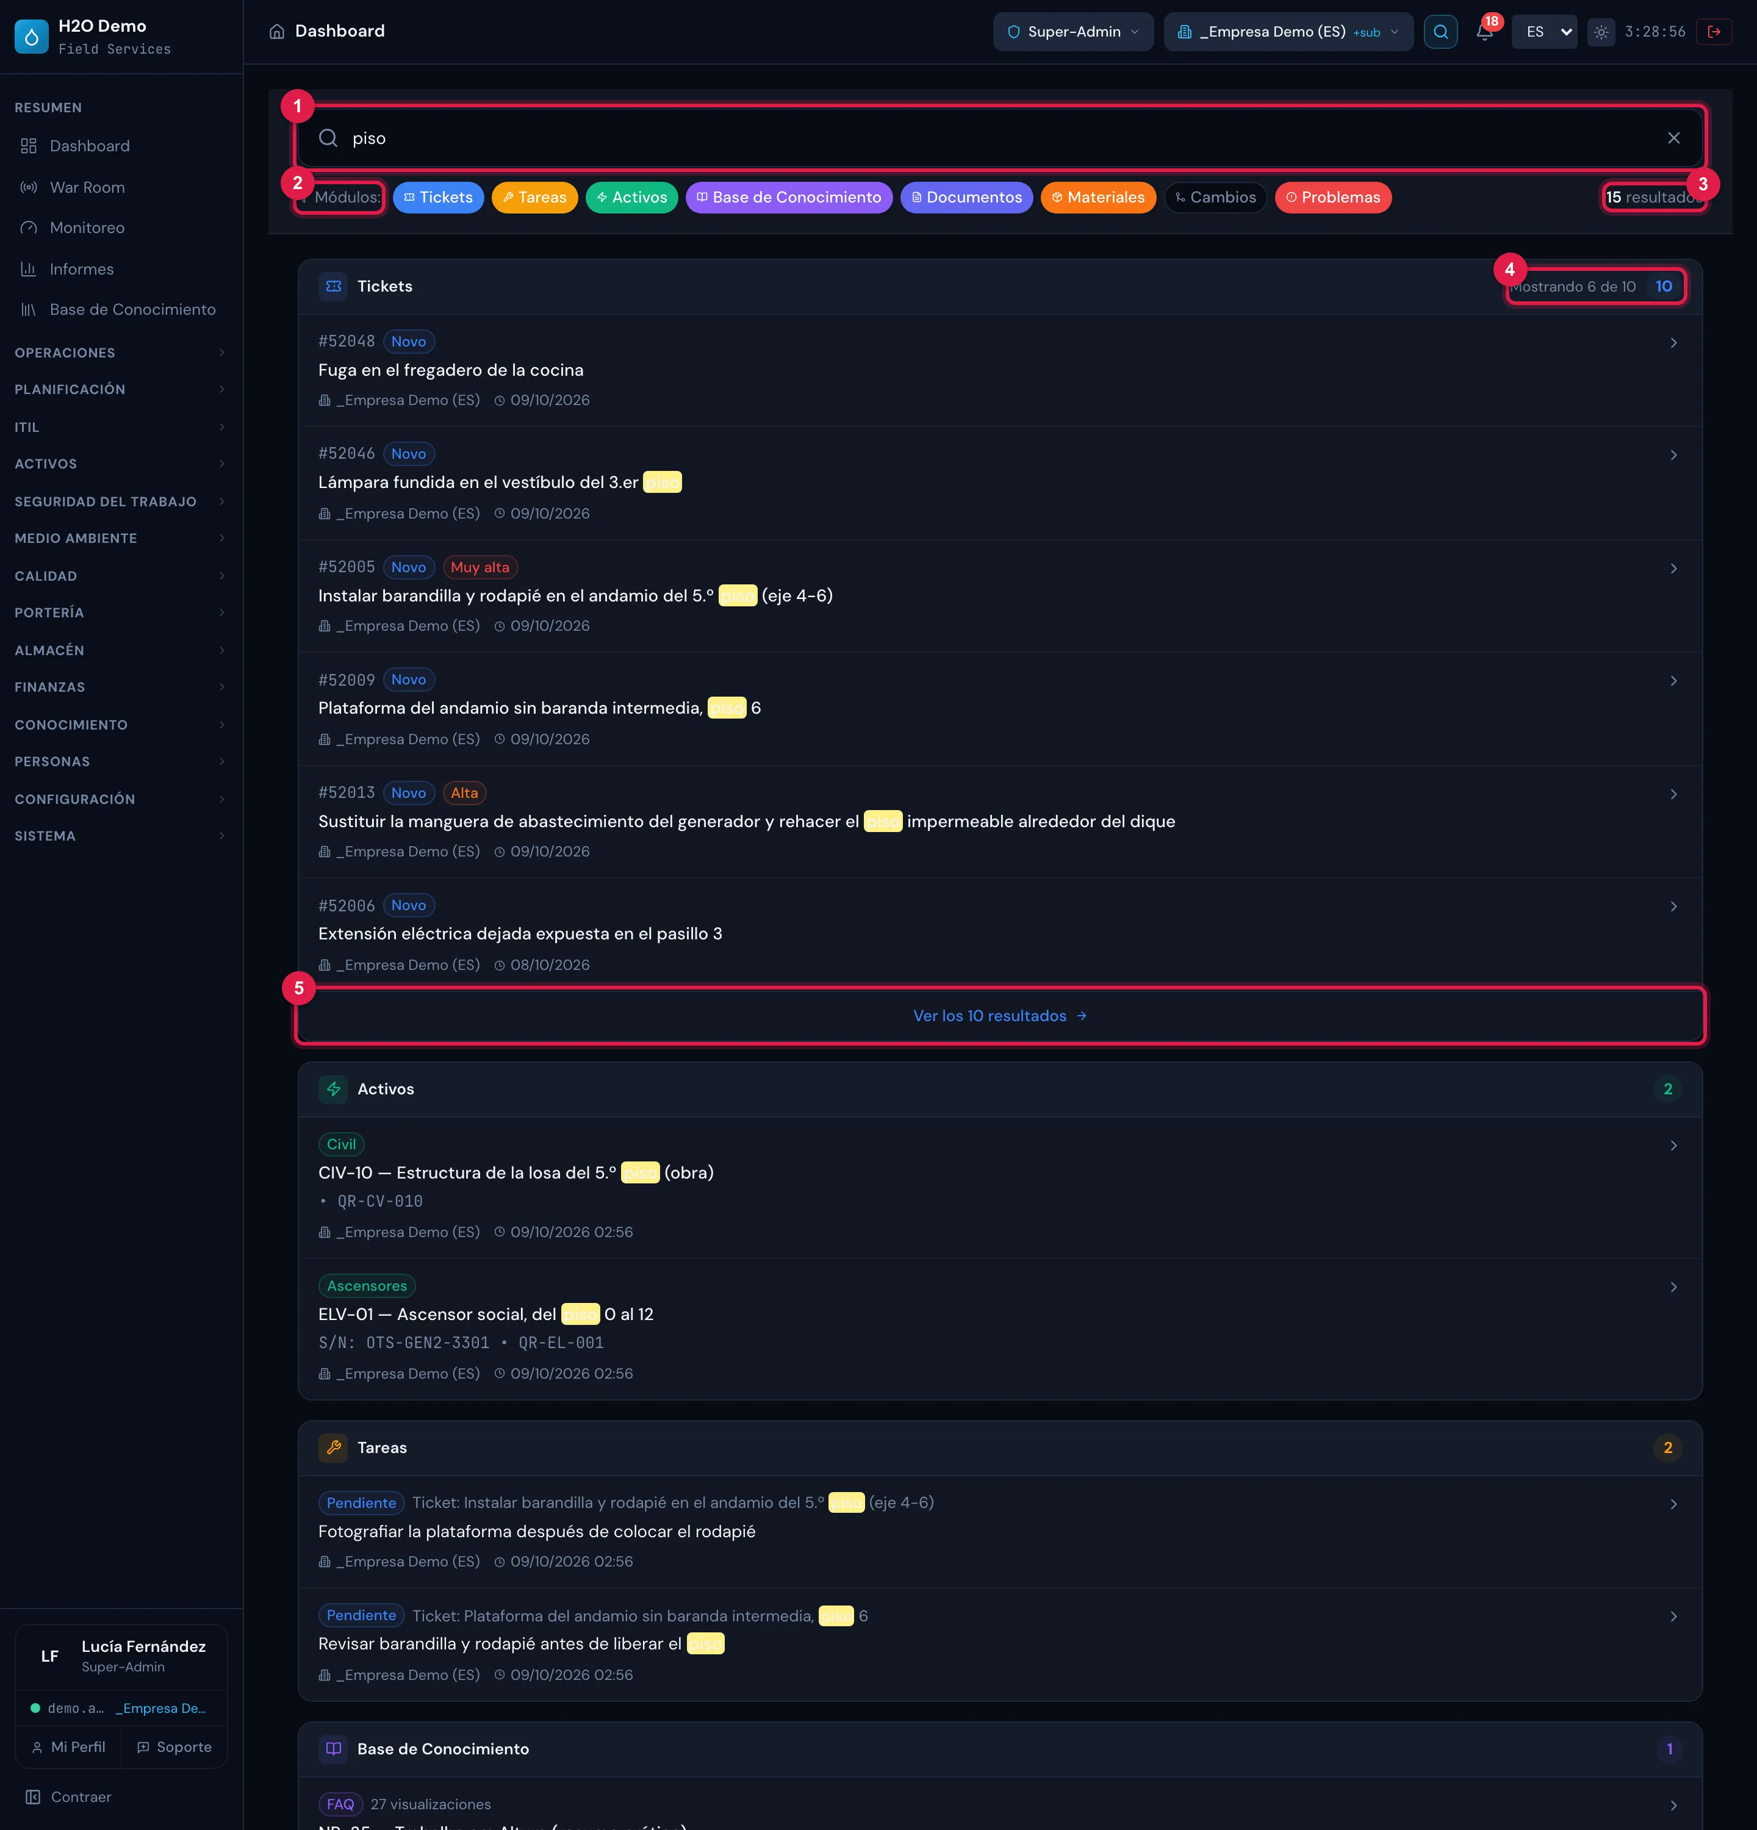Image resolution: width=1757 pixels, height=1830 pixels.
Task: Open asset CIV-10 Estructura de la losa
Action: [x=1000, y=1188]
